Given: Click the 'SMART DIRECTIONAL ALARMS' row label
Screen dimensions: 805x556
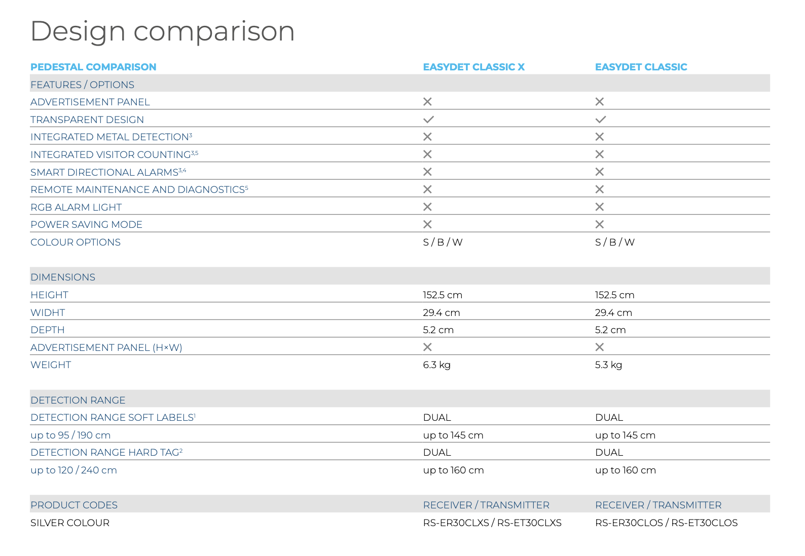Looking at the screenshot, I should click(x=108, y=172).
